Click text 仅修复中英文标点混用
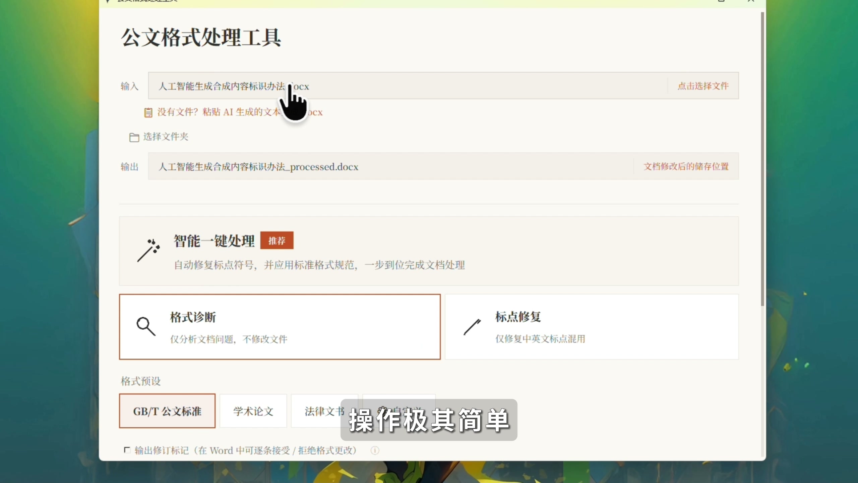Image resolution: width=858 pixels, height=483 pixels. (x=540, y=339)
